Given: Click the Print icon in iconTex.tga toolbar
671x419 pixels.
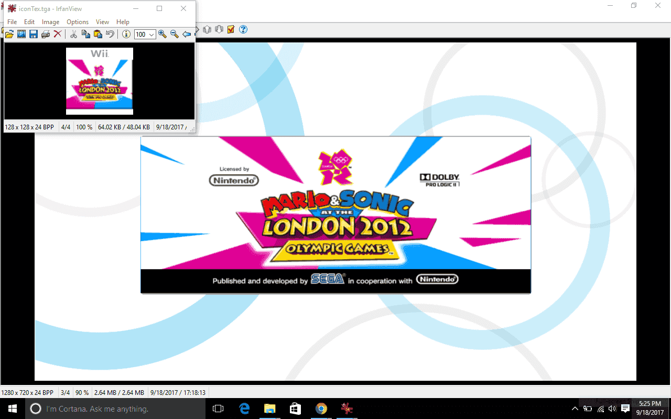Looking at the screenshot, I should pyautogui.click(x=46, y=34).
